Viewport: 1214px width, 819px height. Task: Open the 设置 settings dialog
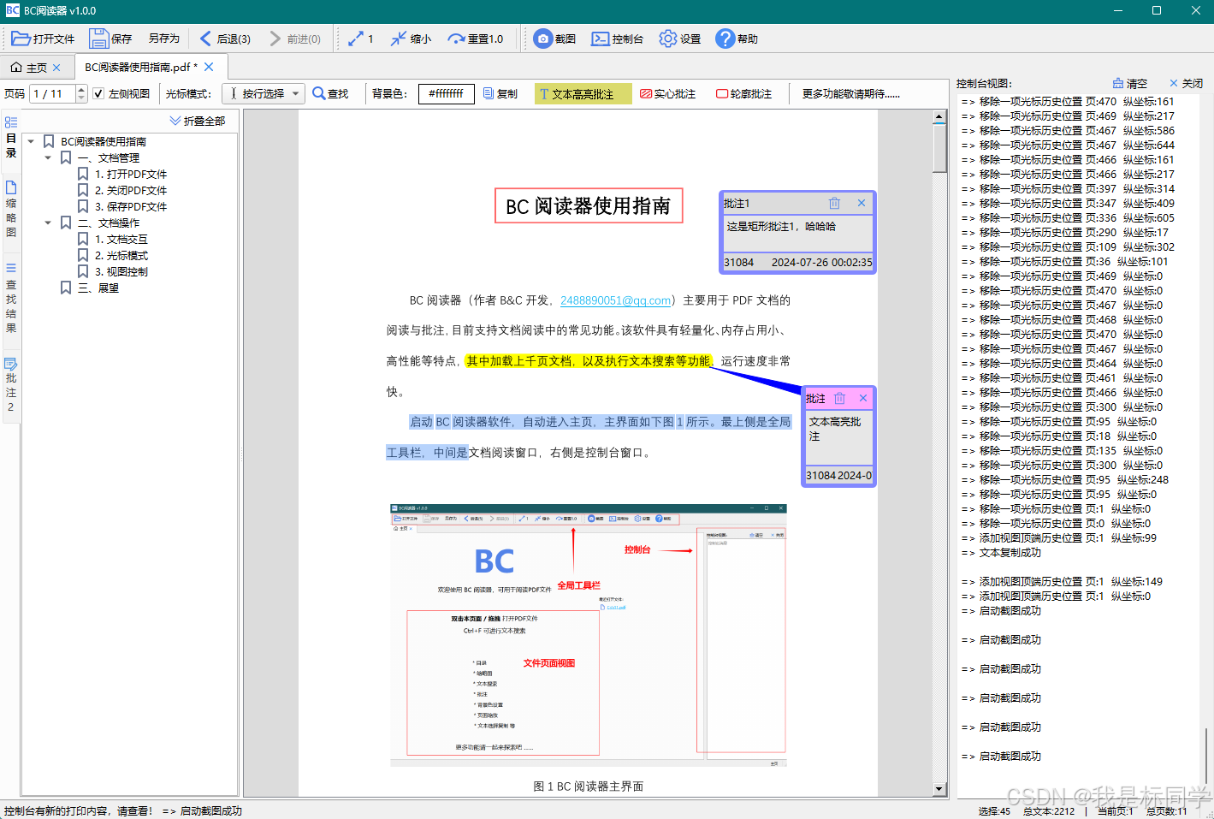(678, 38)
